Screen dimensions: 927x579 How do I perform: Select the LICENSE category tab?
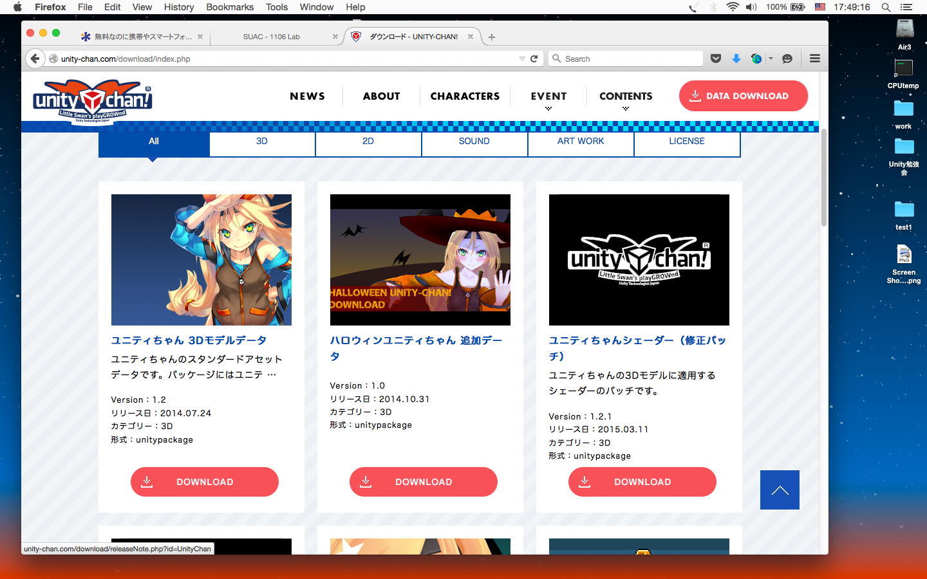tap(687, 143)
